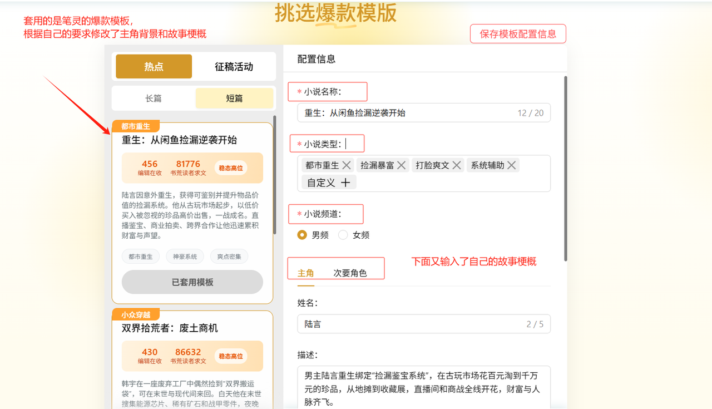Remove the 都市重生 genre tag
Screen dimensions: 712x409
tap(347, 165)
